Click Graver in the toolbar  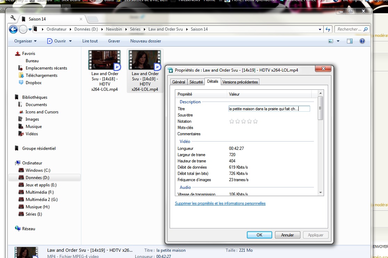114,41
